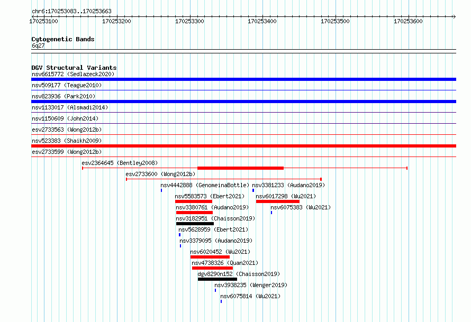Screen dimensions: 471x322
Task: Open nsv3182951 (Chaisson2019) label
Action: point(215,218)
